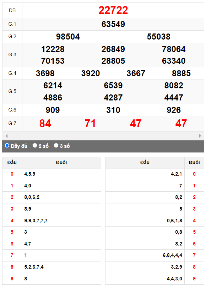The height and width of the screenshot is (285, 206).
Task: Click the Đầu header in left table
Action: 12,162
